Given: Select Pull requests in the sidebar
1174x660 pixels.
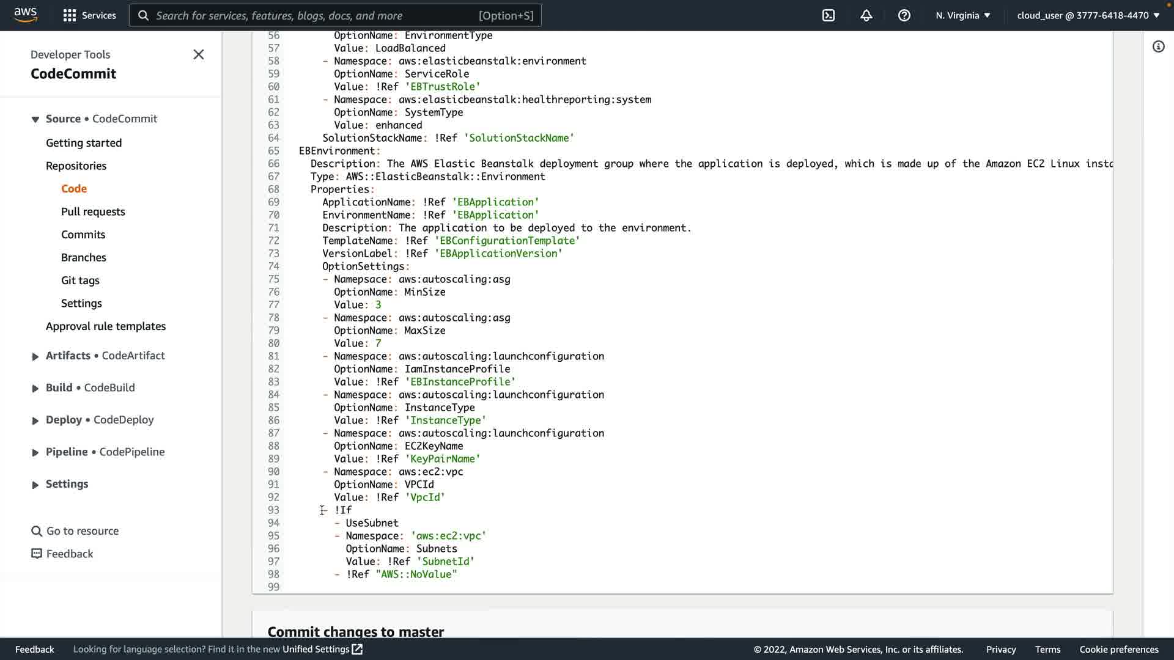Looking at the screenshot, I should tap(93, 211).
